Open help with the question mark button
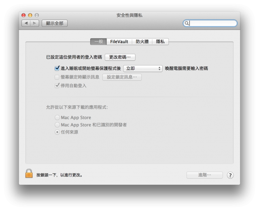259x211 pixels. 230,175
